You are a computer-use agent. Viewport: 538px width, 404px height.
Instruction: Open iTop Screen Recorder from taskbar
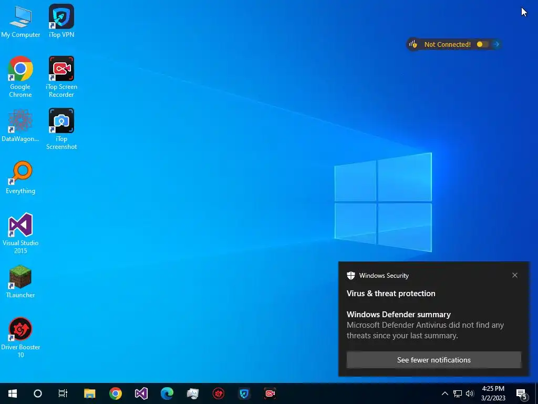click(270, 393)
